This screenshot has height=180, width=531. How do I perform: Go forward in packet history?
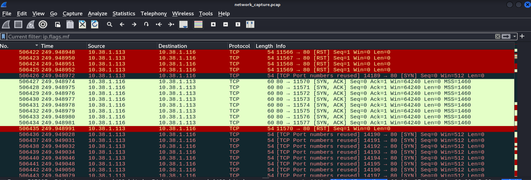pos(134,25)
